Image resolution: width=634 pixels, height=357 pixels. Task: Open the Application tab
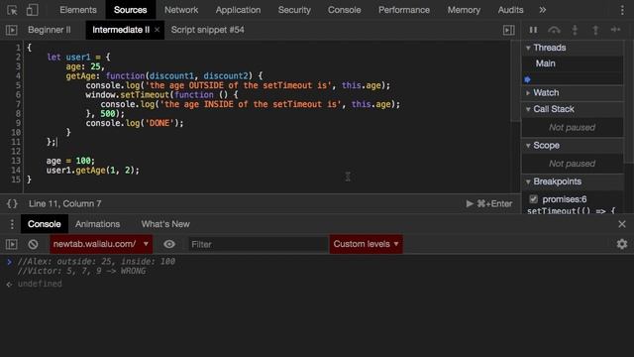pos(238,10)
